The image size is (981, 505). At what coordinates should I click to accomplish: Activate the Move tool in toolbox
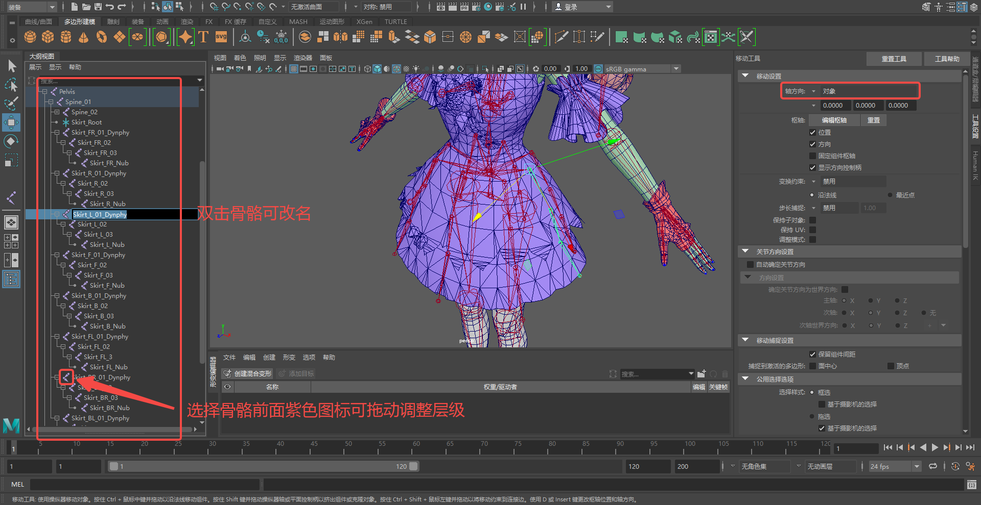coord(11,122)
